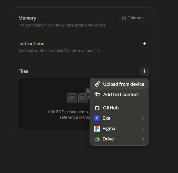Click the GitHub octocat icon
The width and height of the screenshot is (178, 173).
coord(97,108)
